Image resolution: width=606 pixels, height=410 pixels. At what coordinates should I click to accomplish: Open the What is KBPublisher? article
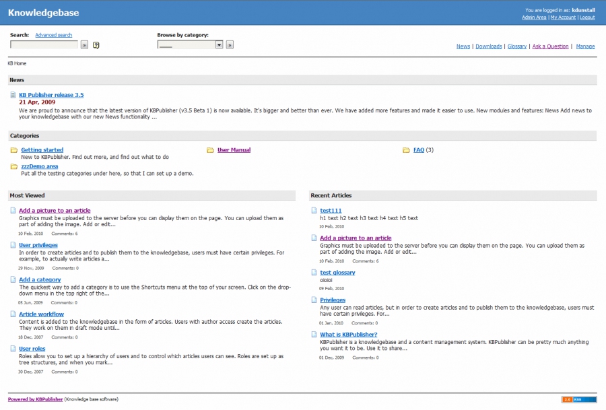click(349, 335)
